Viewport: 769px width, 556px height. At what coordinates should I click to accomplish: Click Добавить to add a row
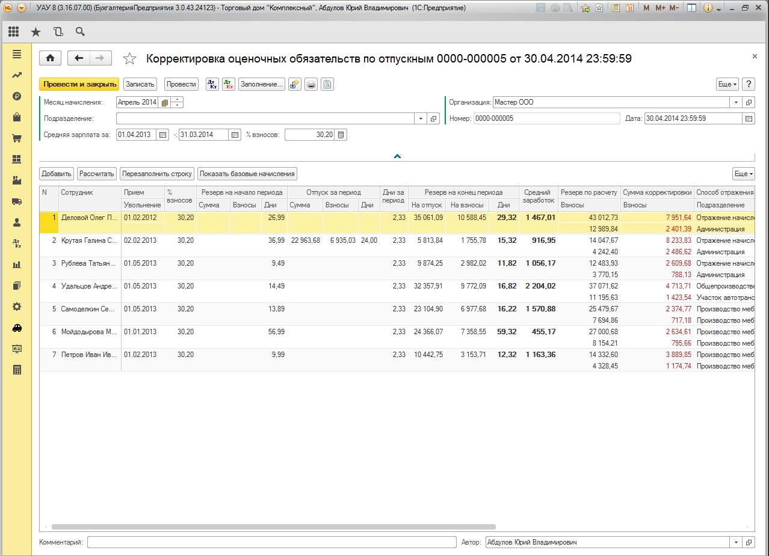pos(57,174)
